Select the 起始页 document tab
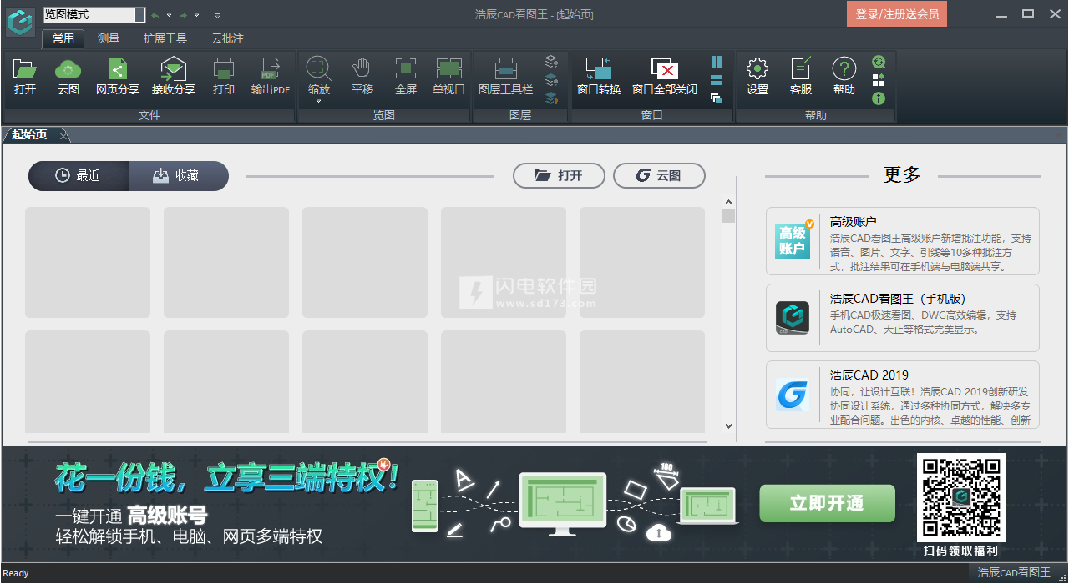1069x584 pixels. 30,135
